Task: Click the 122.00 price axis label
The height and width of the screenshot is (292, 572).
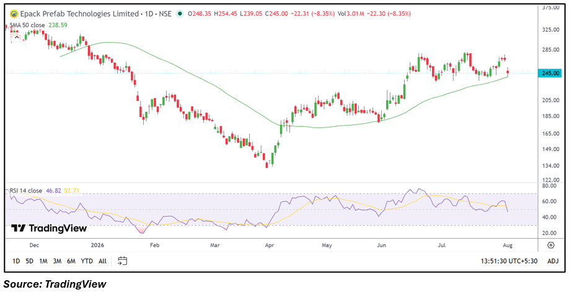Action: (x=551, y=180)
